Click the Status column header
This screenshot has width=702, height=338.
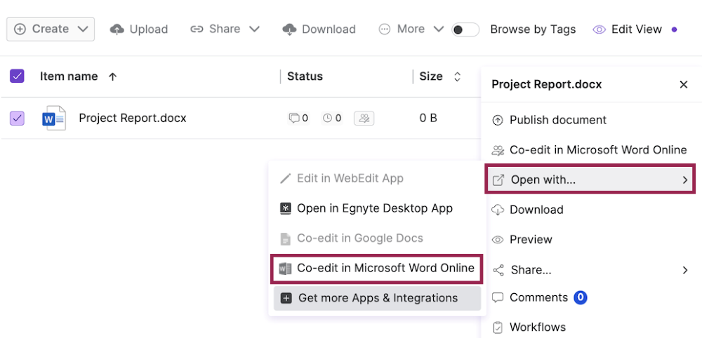click(305, 76)
